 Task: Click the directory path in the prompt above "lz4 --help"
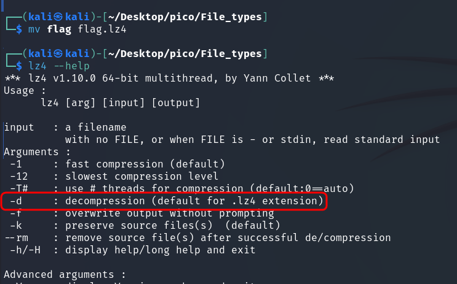pos(183,54)
